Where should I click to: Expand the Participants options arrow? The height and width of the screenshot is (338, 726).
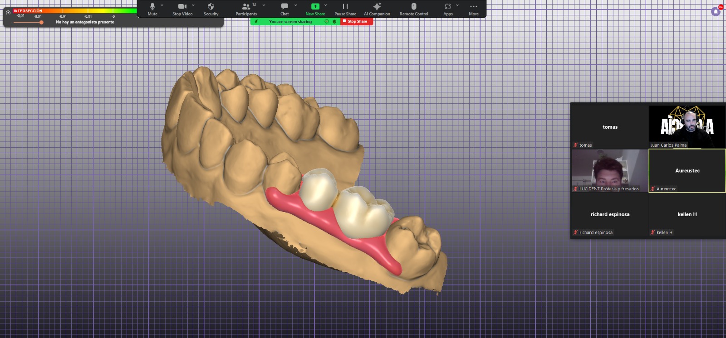tap(264, 5)
